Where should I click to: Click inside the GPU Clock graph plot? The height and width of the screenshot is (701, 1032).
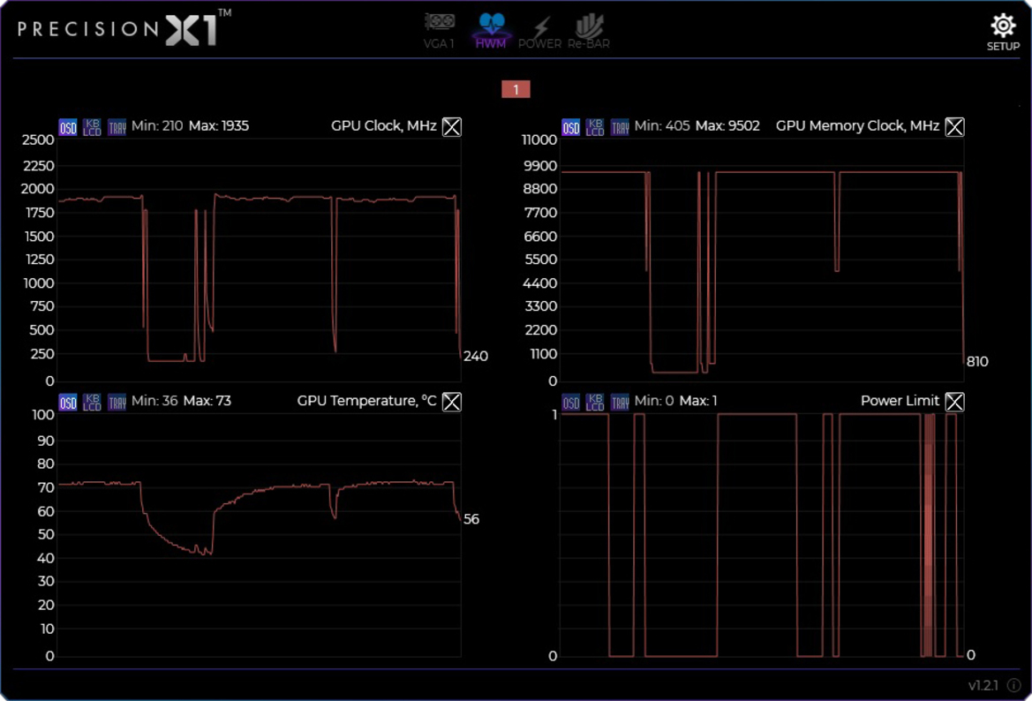point(259,260)
